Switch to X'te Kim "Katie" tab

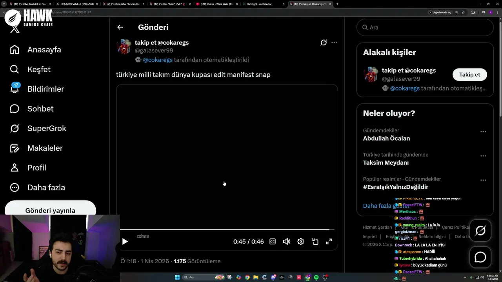coord(169,4)
